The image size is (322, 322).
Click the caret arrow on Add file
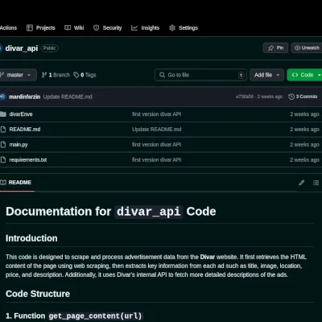[x=278, y=75]
